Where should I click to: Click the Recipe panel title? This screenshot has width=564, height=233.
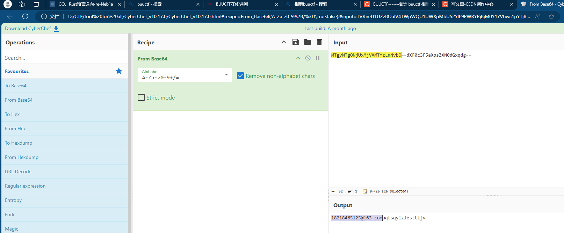(x=146, y=42)
